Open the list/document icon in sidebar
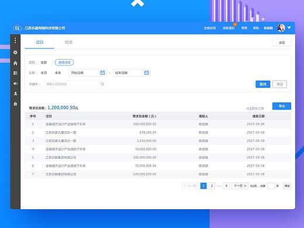This screenshot has width=304, height=228. tap(15, 73)
